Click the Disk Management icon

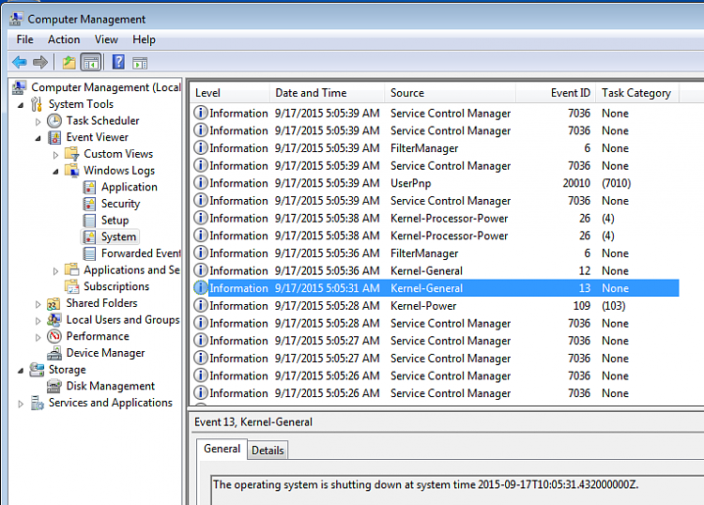[x=54, y=386]
